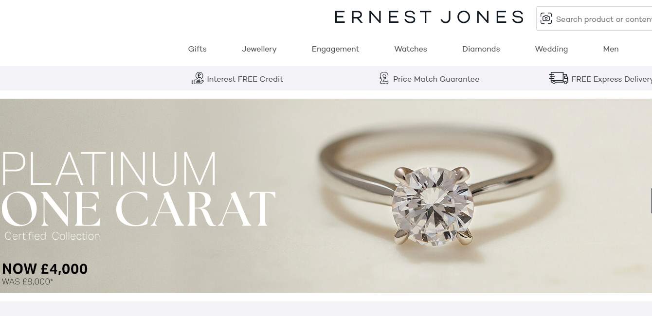Open the Engagement menu

tap(335, 49)
